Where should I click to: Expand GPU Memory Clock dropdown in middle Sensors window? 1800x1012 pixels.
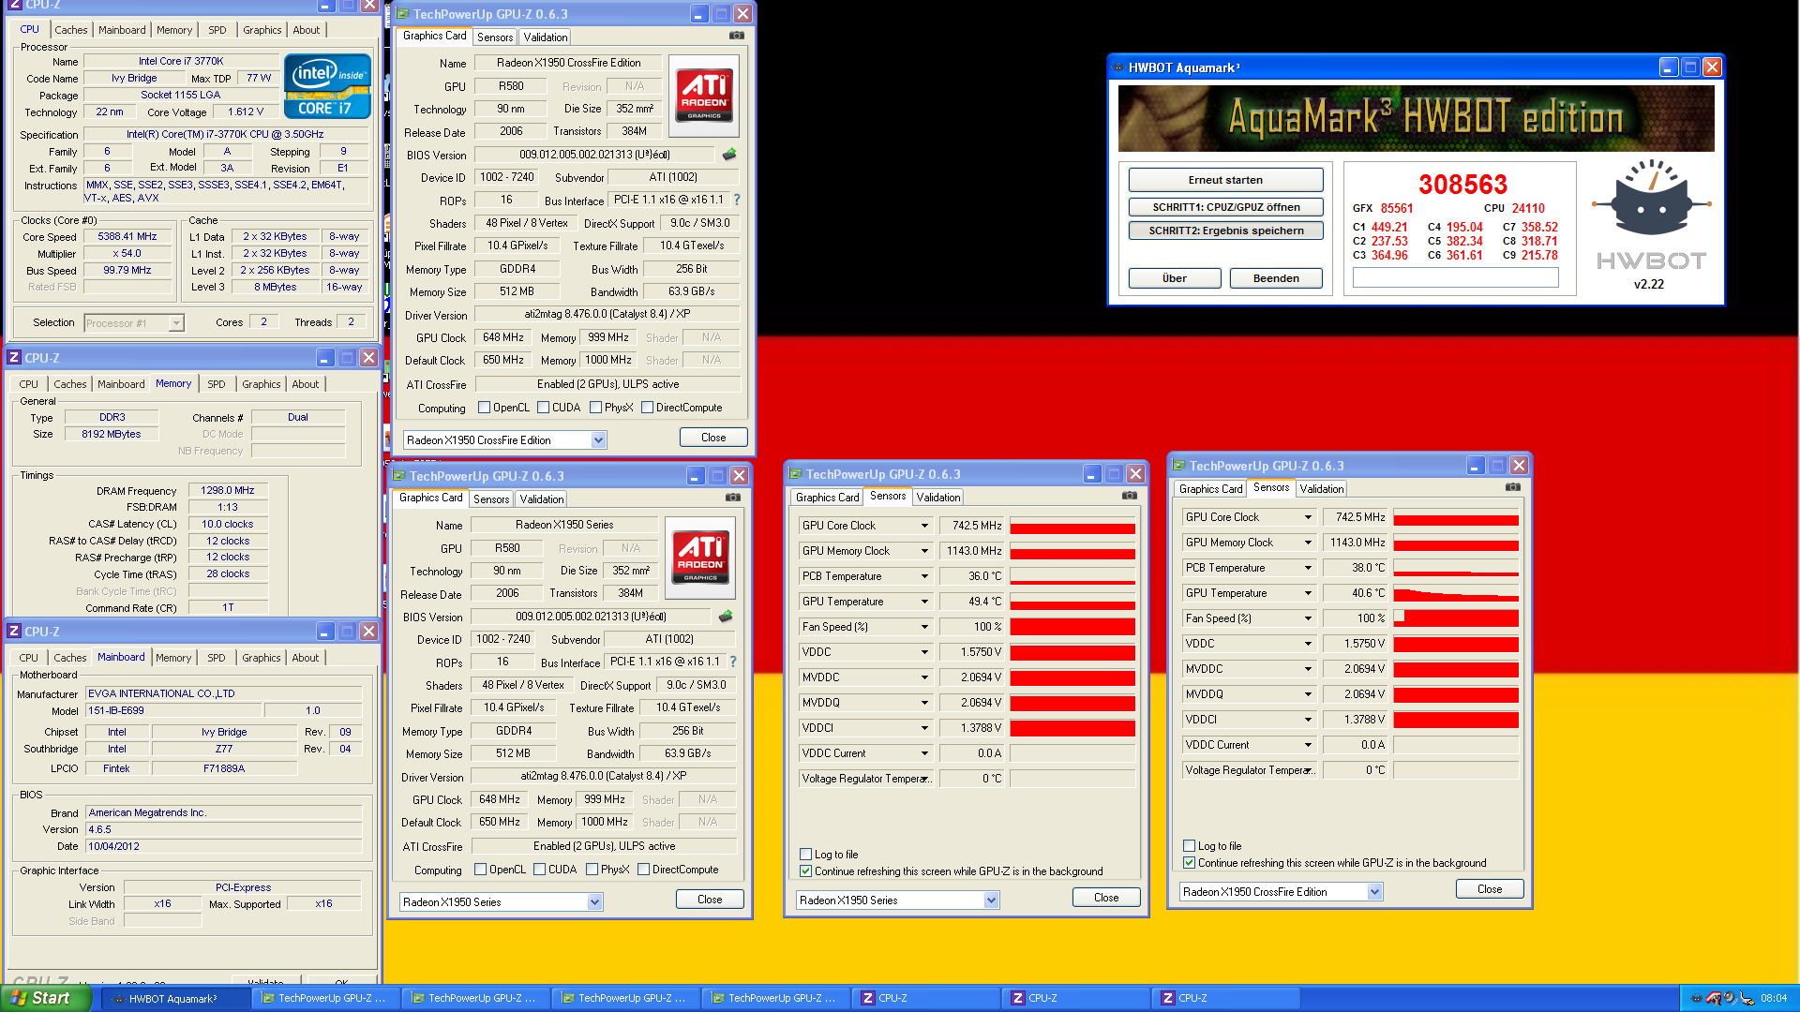924,551
